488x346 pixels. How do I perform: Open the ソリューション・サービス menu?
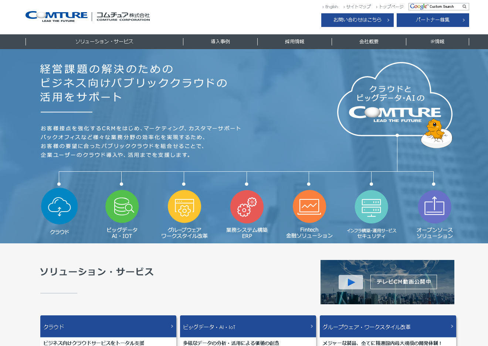[104, 42]
